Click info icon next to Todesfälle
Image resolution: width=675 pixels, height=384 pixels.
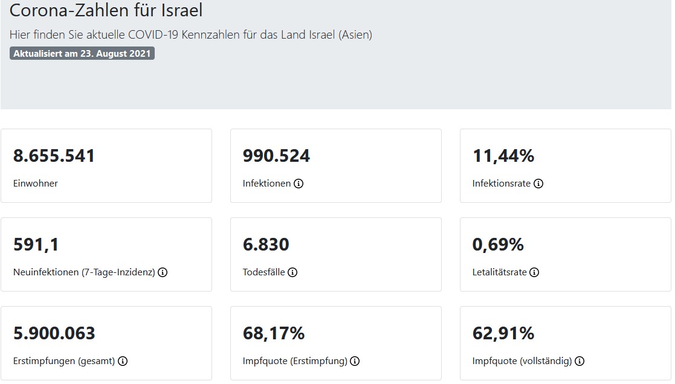click(292, 272)
